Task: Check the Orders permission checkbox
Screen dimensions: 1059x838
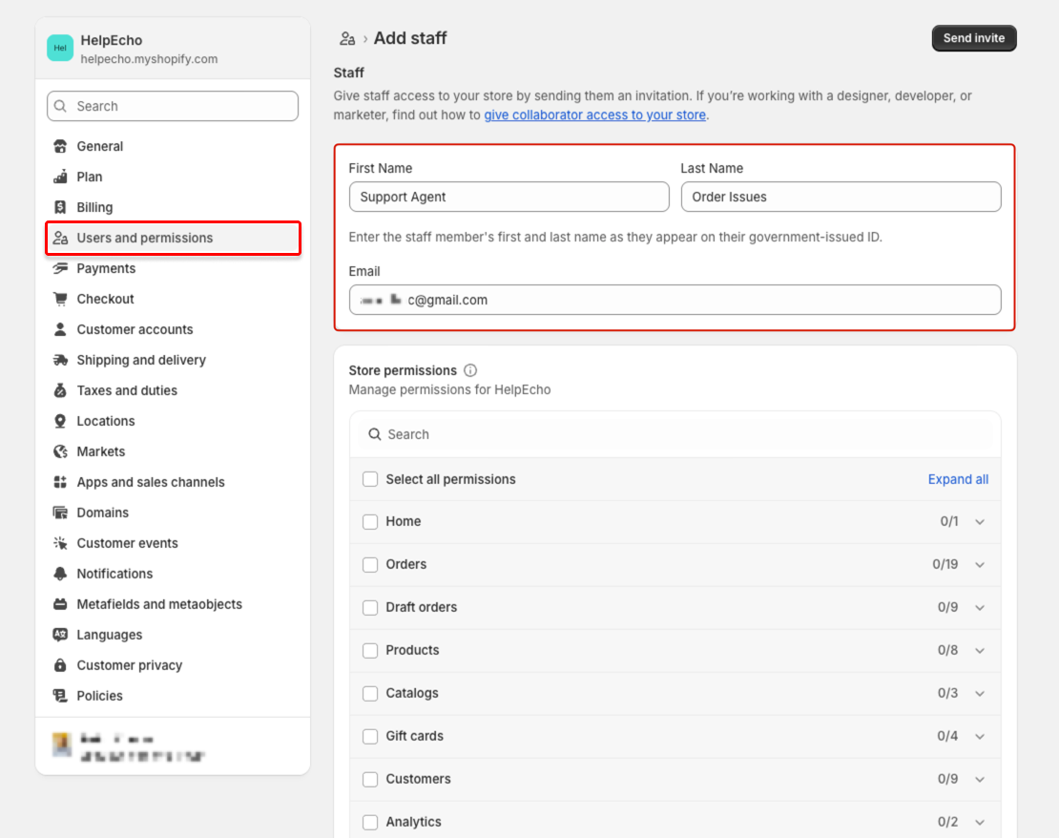Action: (370, 564)
